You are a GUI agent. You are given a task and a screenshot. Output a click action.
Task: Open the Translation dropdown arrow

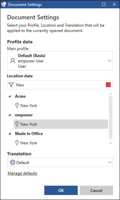point(110,162)
